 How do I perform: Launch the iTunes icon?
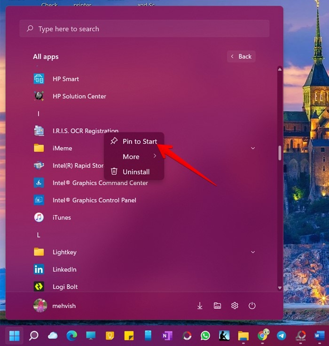pos(39,217)
